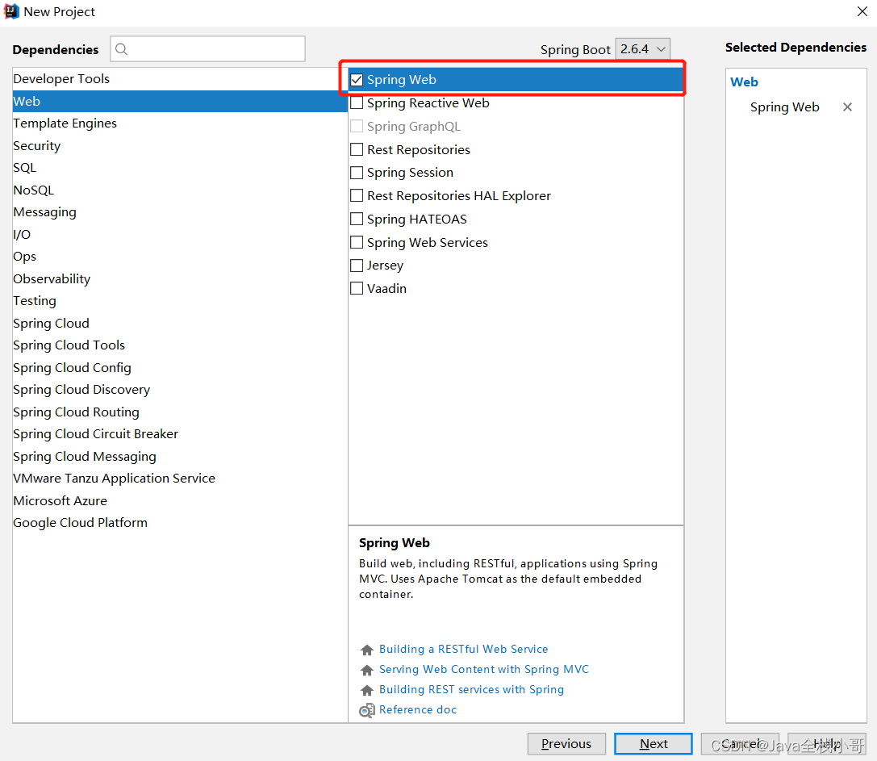The height and width of the screenshot is (761, 877).
Task: Click home icon beside Serving Web Content
Action: point(367,670)
